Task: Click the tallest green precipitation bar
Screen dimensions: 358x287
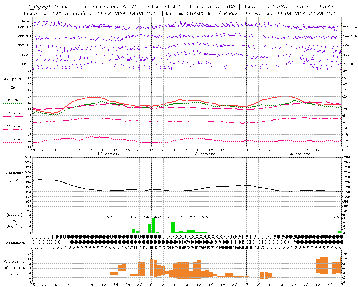Action: (x=153, y=225)
